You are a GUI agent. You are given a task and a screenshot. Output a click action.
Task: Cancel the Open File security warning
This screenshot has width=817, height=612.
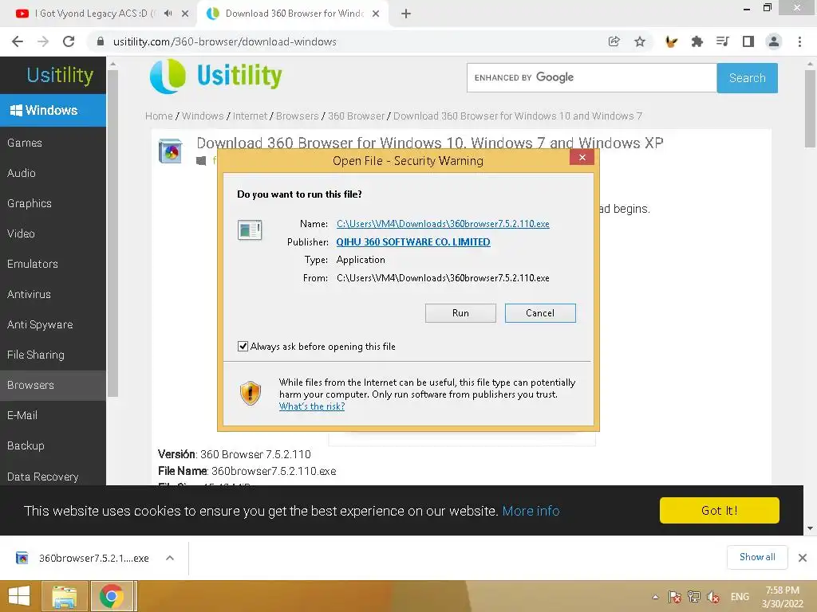(x=540, y=313)
